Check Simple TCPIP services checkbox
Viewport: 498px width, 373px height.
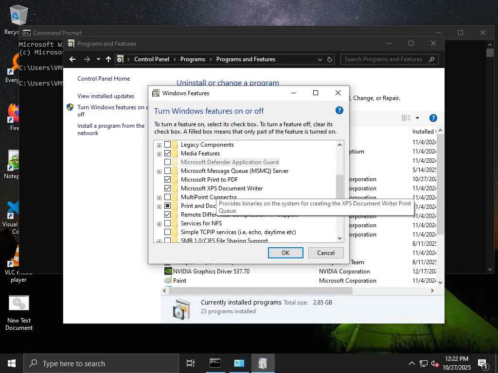[x=167, y=232]
